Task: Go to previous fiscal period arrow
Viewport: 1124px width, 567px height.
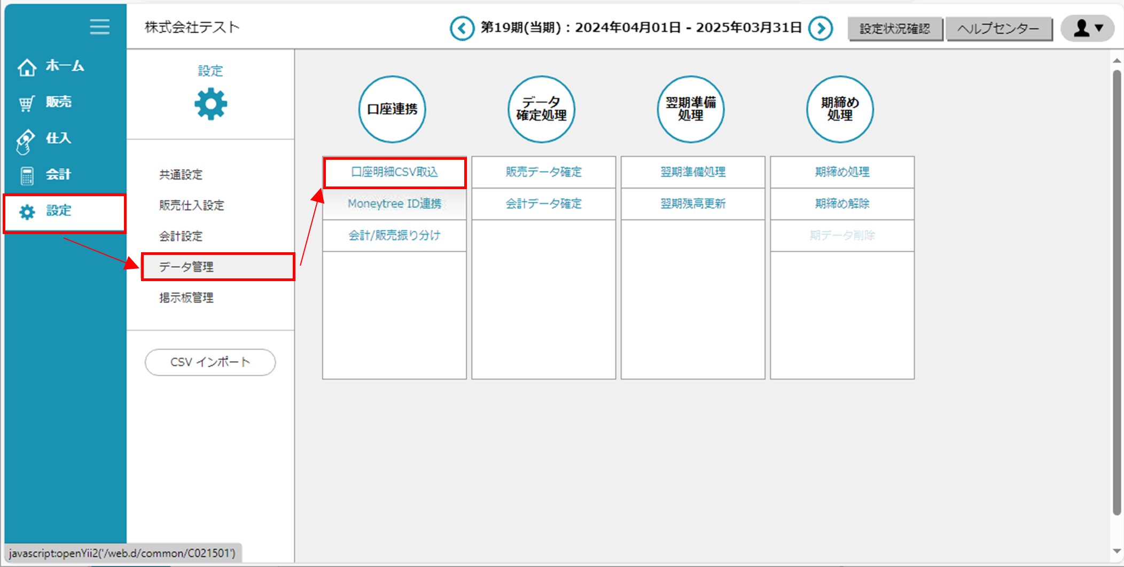Action: point(462,28)
